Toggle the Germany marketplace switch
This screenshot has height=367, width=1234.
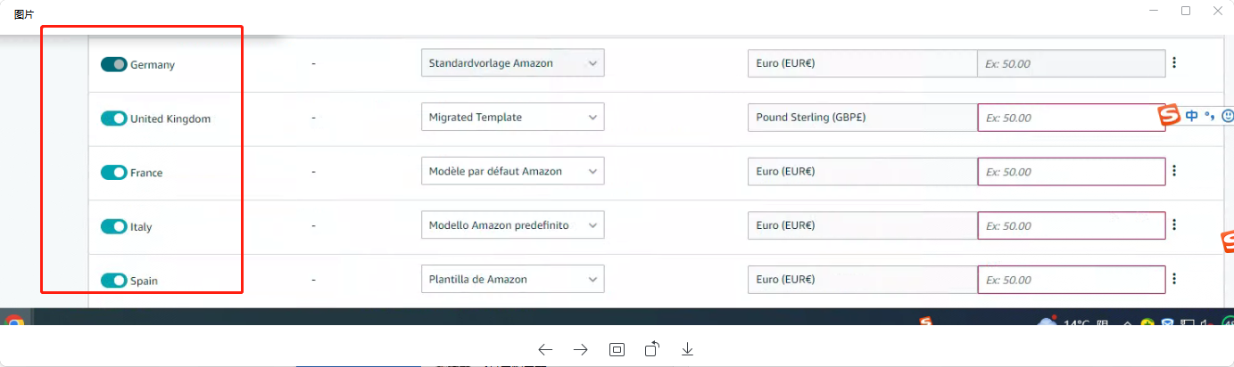113,64
